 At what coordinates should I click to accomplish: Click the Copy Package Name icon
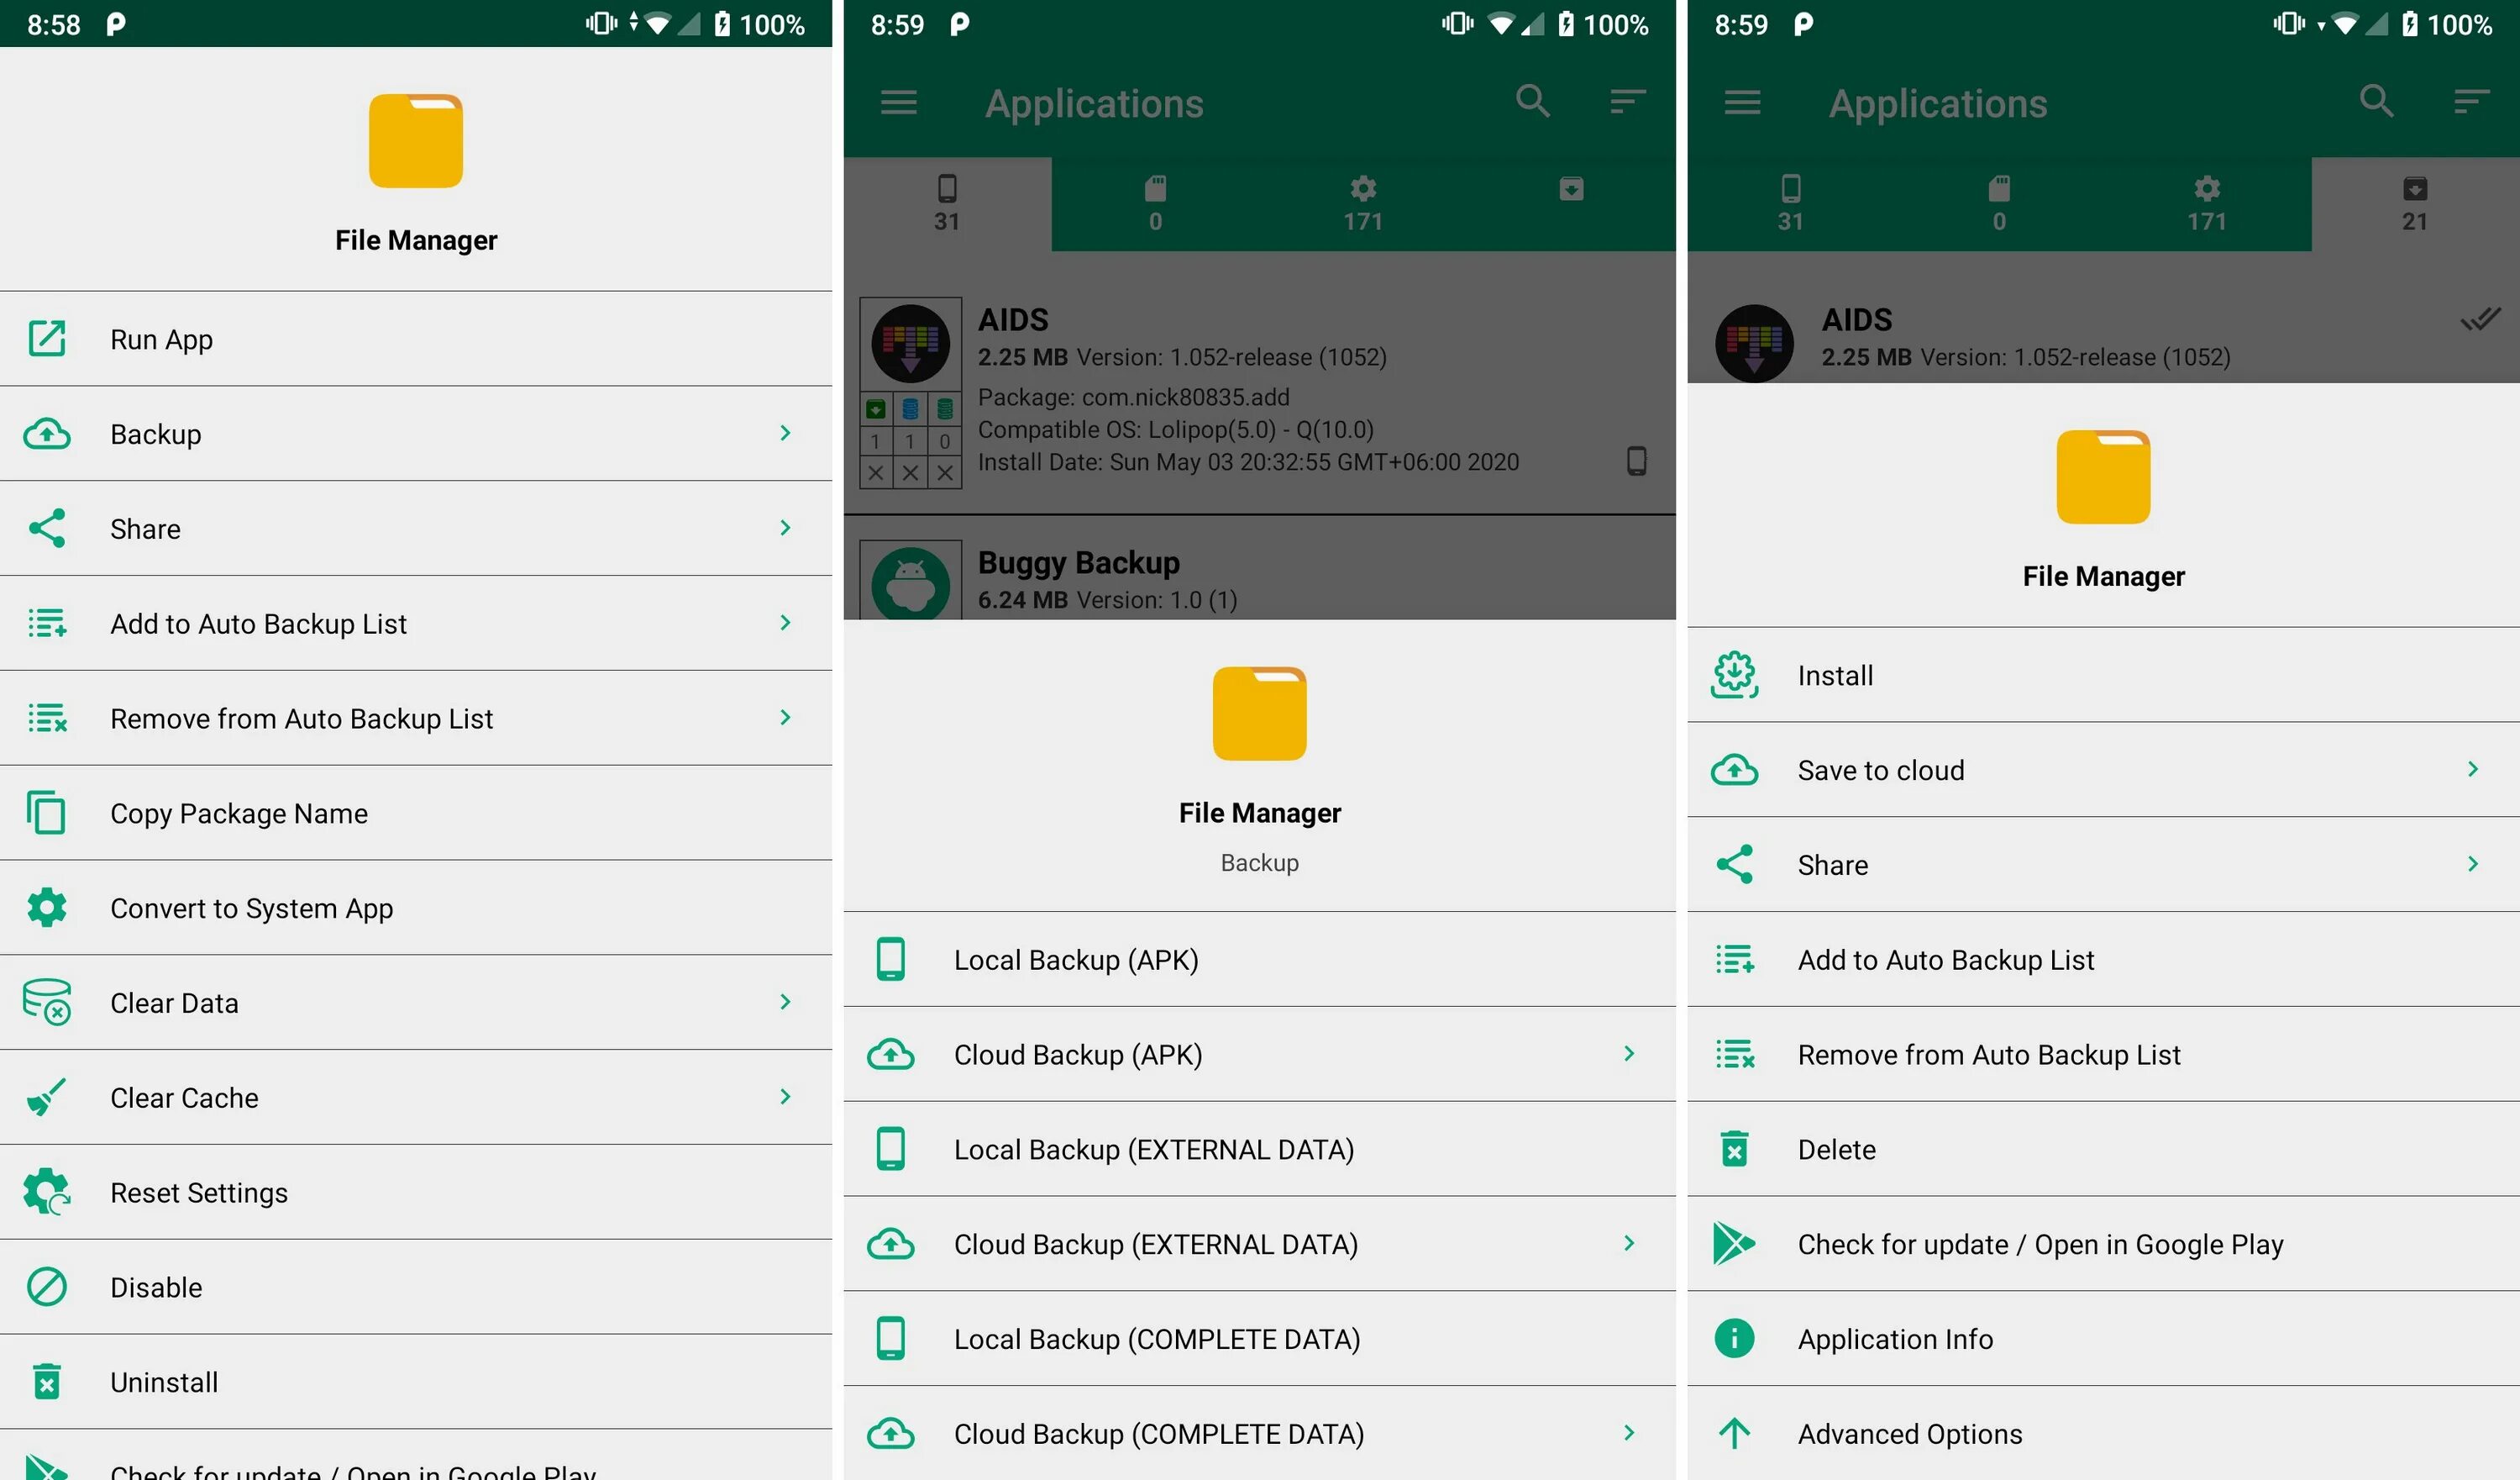46,814
